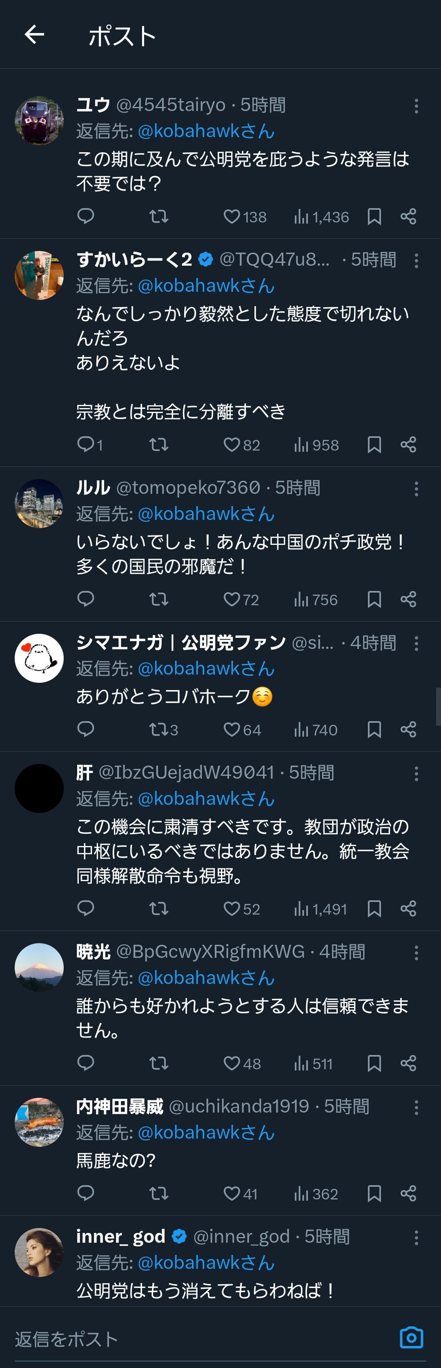Screen dimensions: 441x1368
Task: Bookmark すかいらーく2's reply
Action: click(x=374, y=444)
